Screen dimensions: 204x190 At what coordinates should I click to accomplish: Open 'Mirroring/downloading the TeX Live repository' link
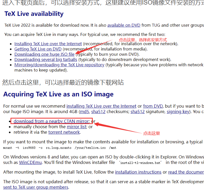[59, 65]
